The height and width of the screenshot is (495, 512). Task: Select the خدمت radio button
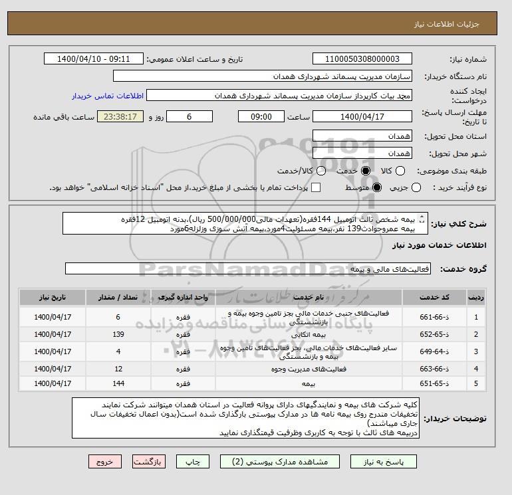(366, 171)
